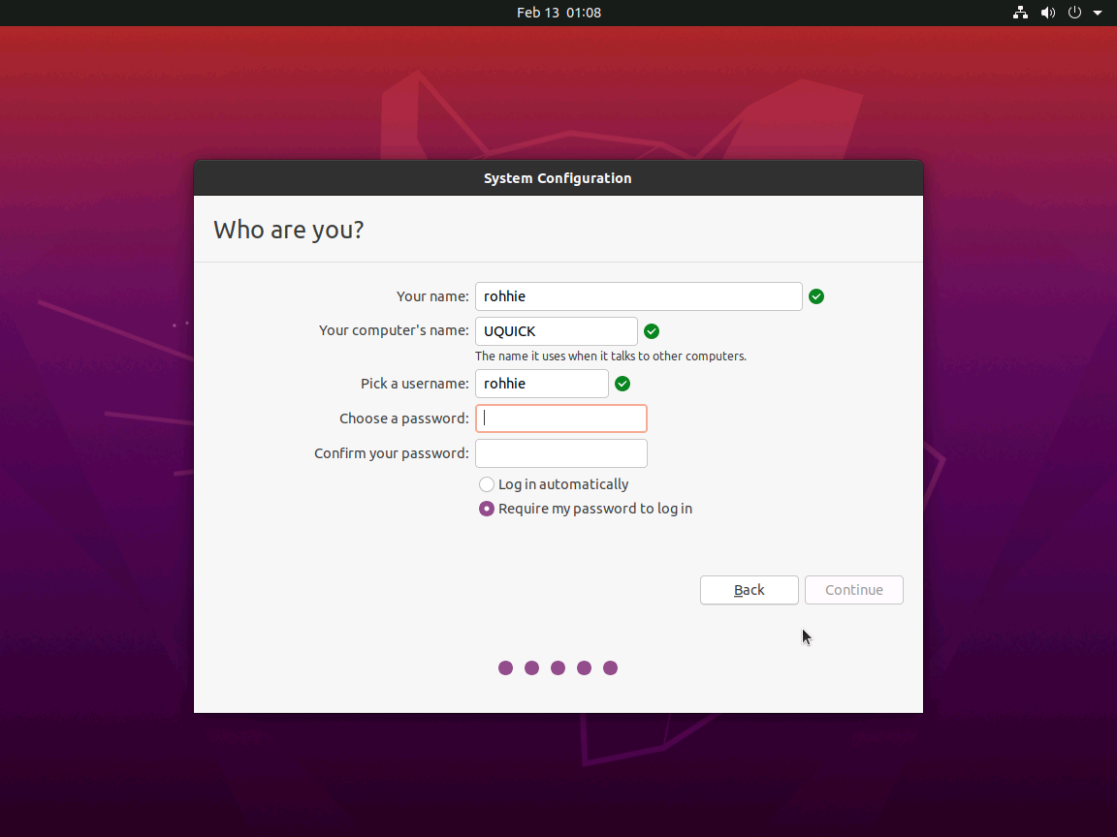
Task: Click the Back button
Action: coord(749,590)
